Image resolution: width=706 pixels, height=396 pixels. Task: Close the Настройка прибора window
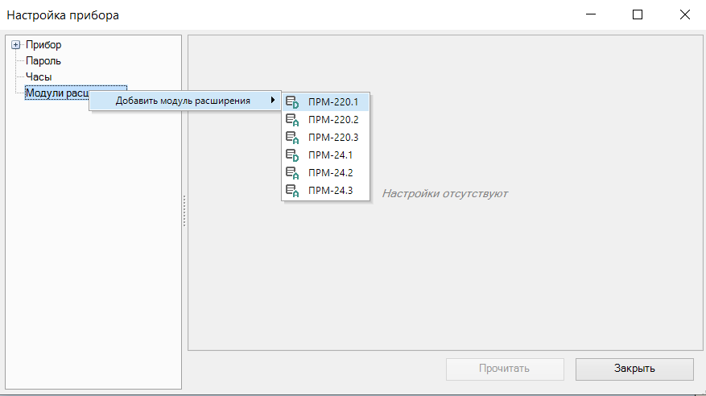[684, 14]
